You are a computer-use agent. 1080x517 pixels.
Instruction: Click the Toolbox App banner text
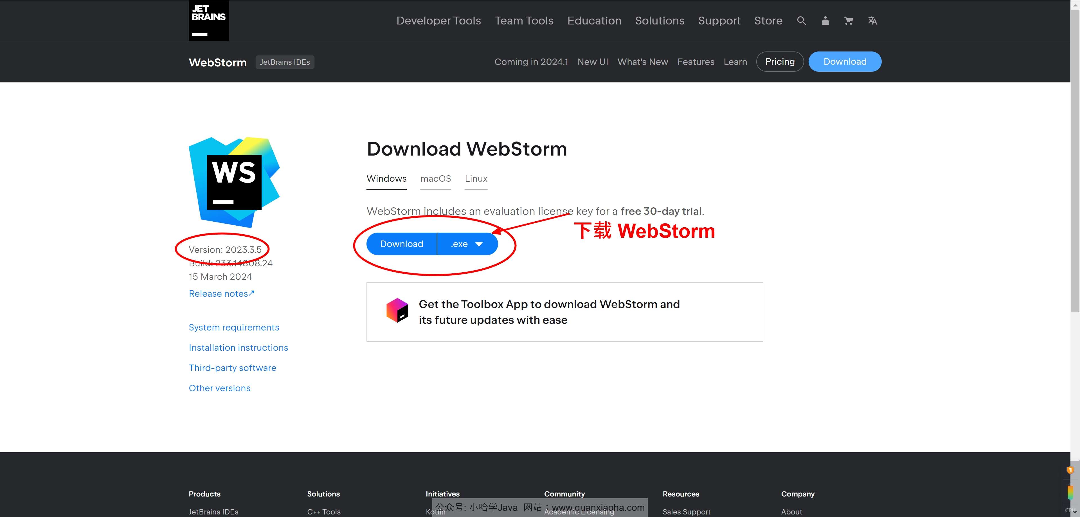pyautogui.click(x=549, y=312)
